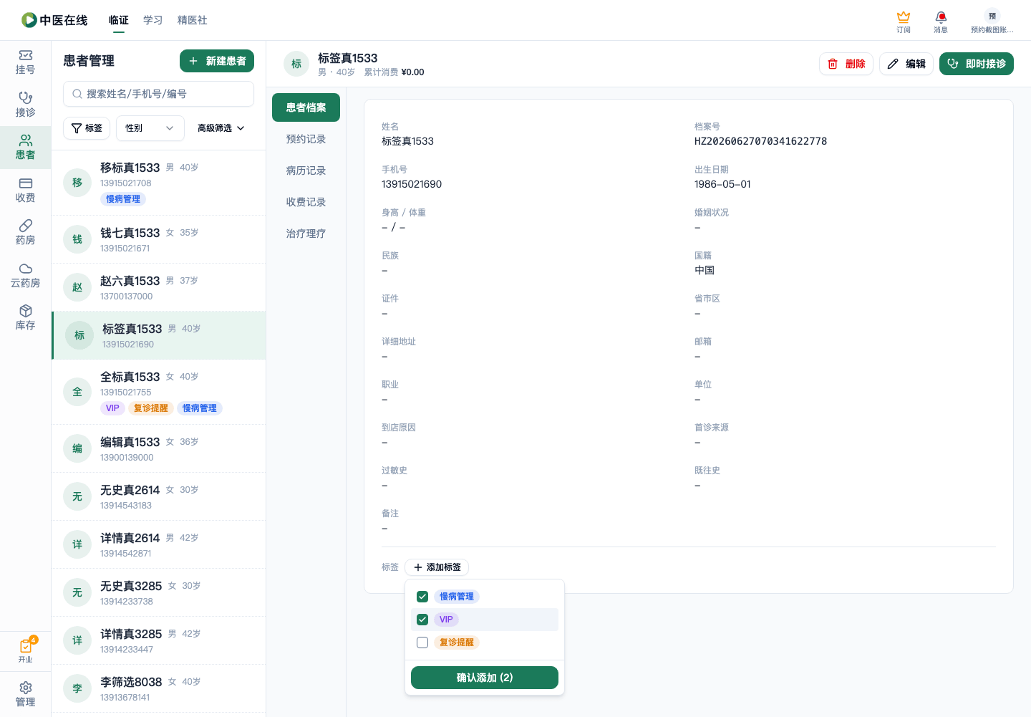Select patient 详情真2614 in list
This screenshot has height=717, width=1031.
click(158, 544)
